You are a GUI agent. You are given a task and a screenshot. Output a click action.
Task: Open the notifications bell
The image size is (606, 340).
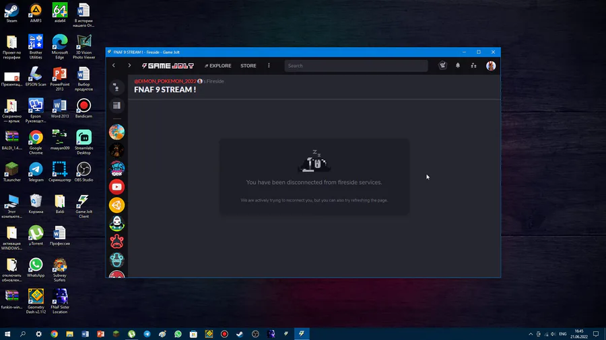[458, 66]
